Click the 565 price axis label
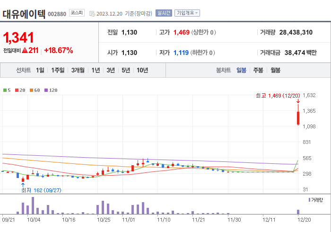331x232 pixels. click(307, 158)
